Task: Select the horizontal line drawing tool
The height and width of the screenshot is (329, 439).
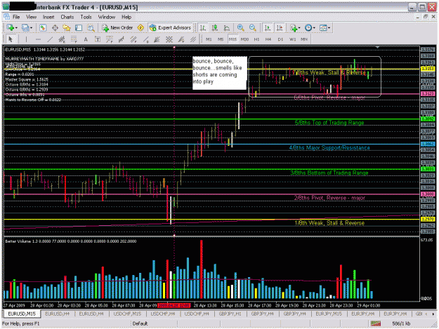Action: click(x=38, y=39)
